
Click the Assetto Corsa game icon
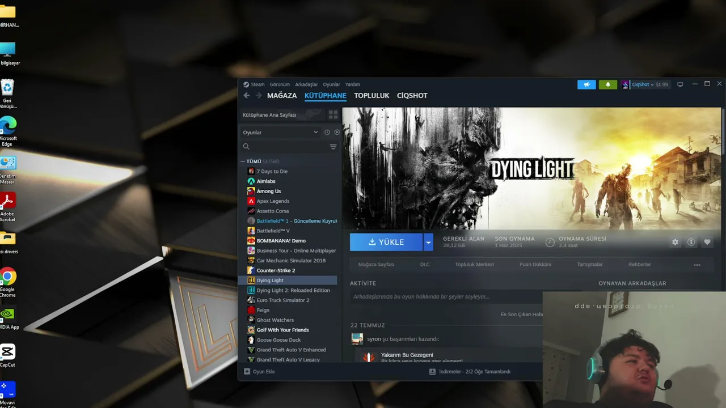[251, 211]
